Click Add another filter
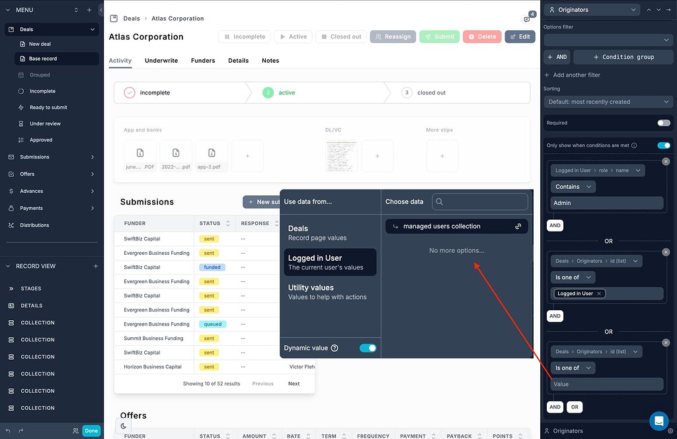 click(573, 75)
